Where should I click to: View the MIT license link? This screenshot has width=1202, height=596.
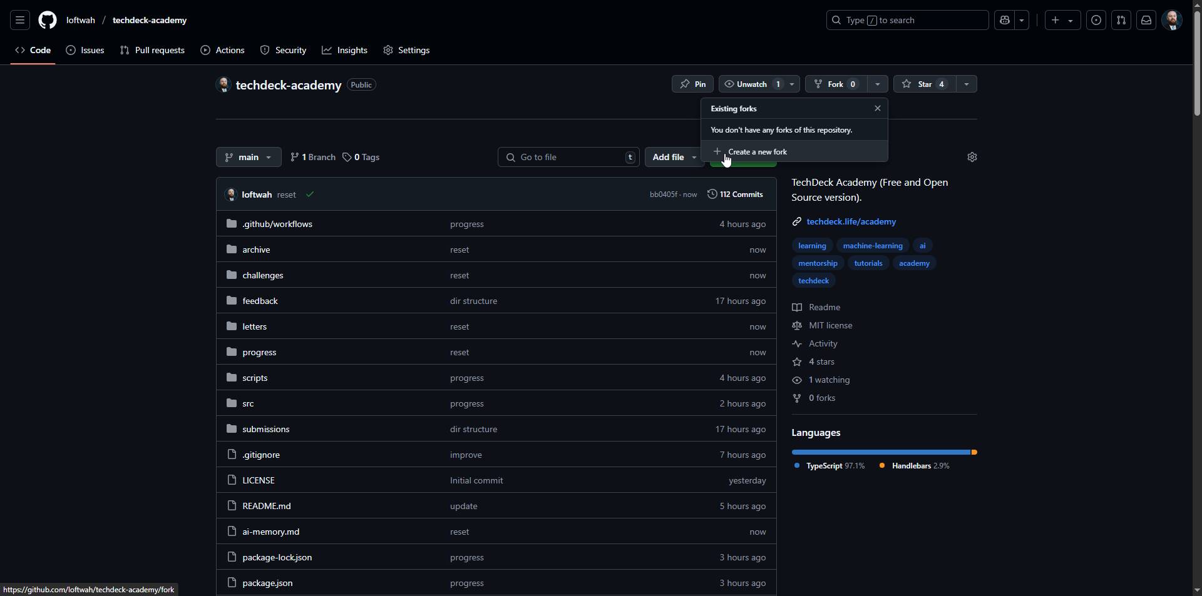822,325
